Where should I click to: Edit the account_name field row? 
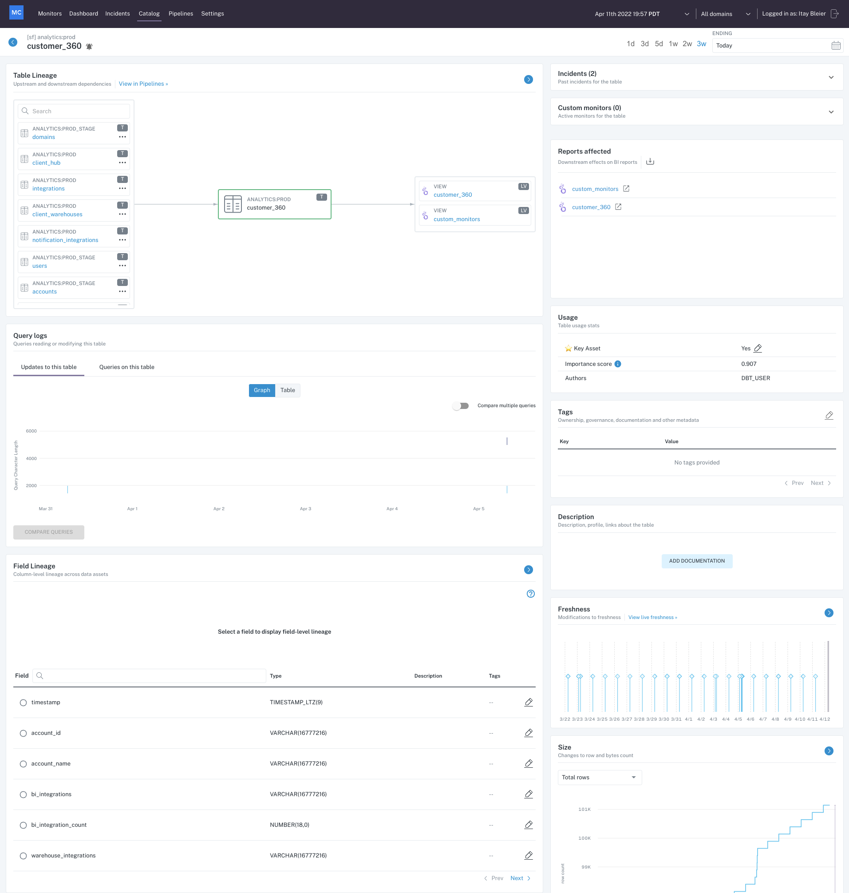(529, 763)
